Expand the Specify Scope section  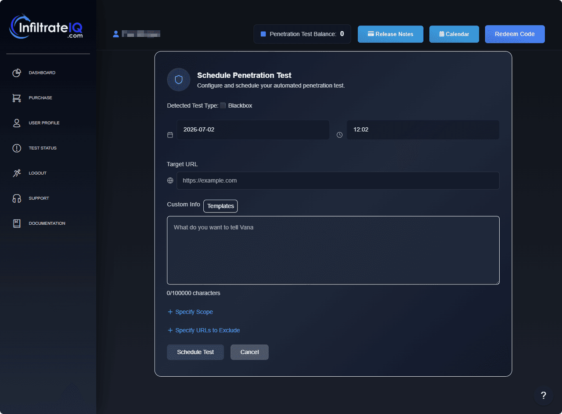(x=190, y=312)
